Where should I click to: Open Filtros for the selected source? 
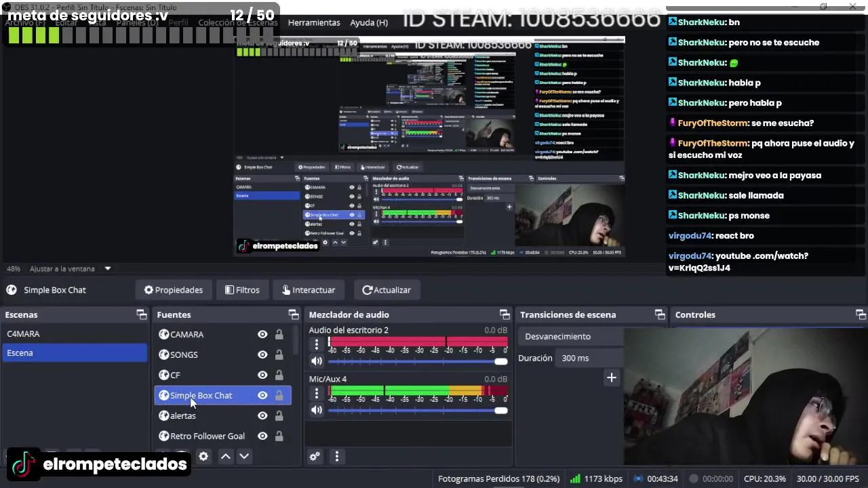(x=242, y=290)
